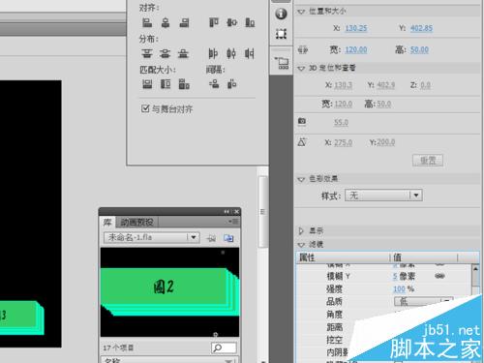Image resolution: width=484 pixels, height=363 pixels.
Task: Collapse the 3D 定位和查看 section
Action: [x=301, y=69]
